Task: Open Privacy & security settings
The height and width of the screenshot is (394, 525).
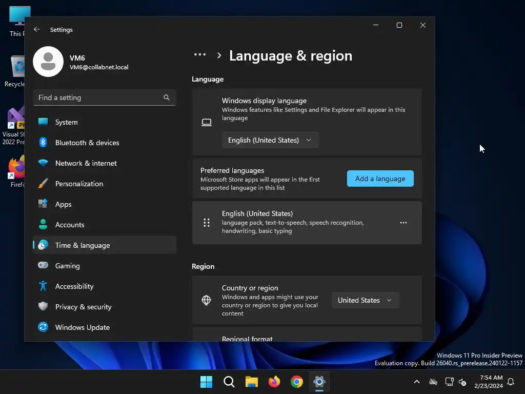Action: (x=105, y=307)
